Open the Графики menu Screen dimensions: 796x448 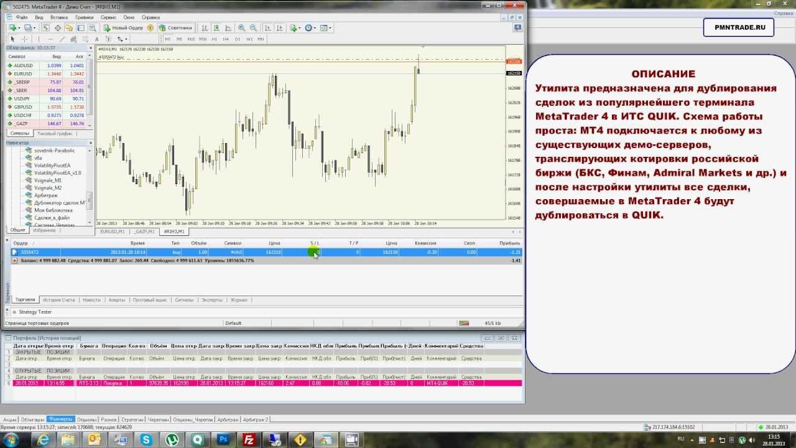pyautogui.click(x=84, y=17)
